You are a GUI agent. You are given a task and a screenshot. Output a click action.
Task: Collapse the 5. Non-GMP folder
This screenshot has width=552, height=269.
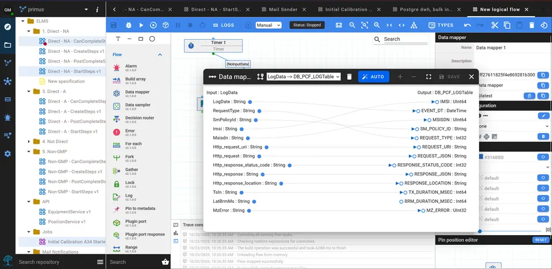point(29,151)
